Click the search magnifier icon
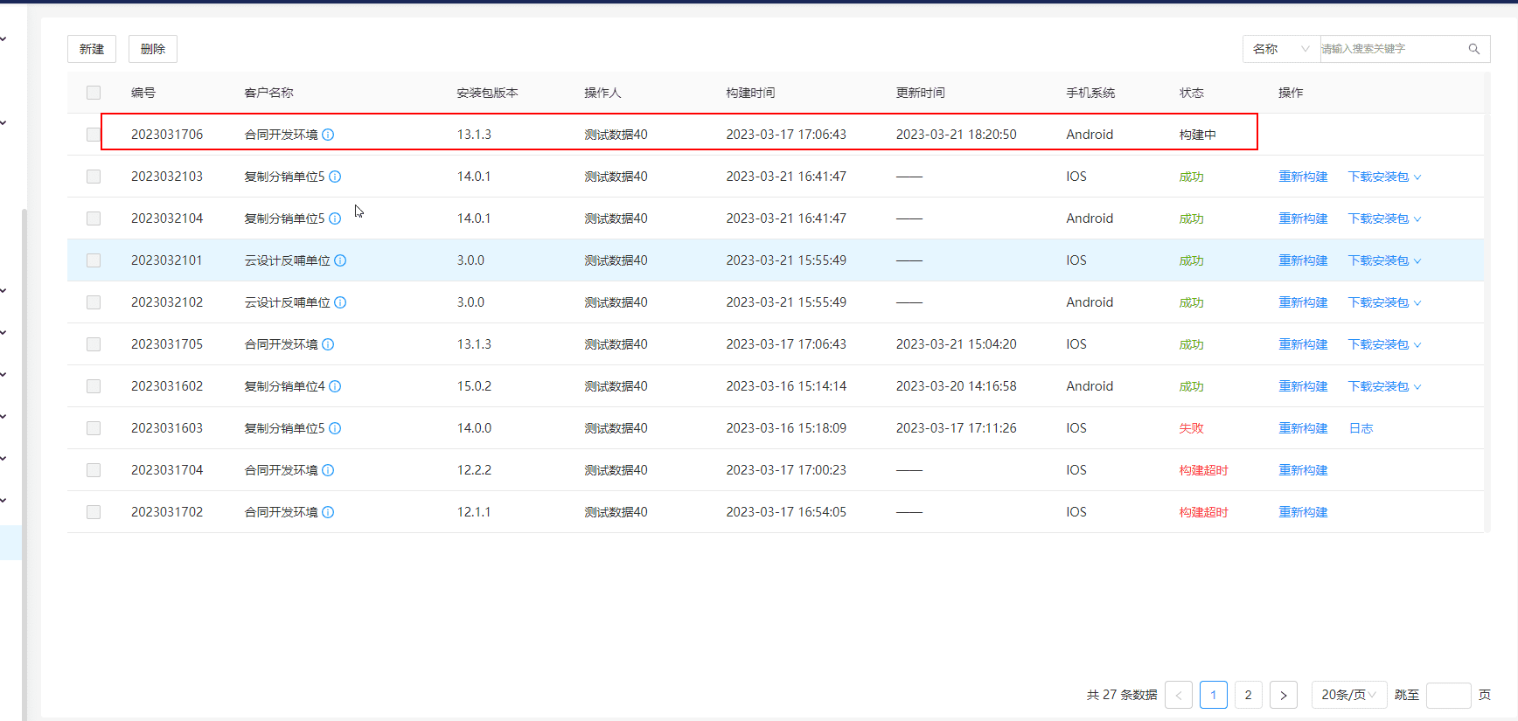Screen dimensions: 1518x721 [1473, 49]
